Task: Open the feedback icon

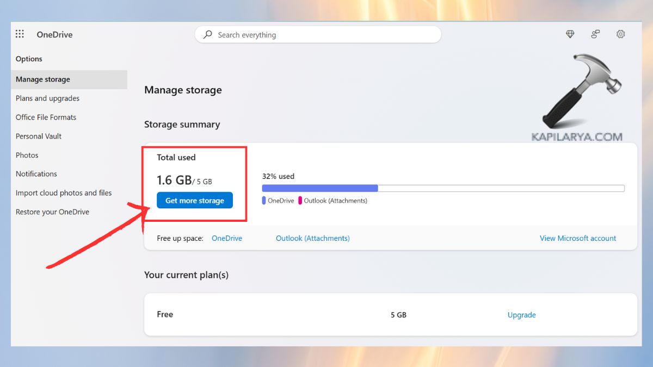Action: click(x=595, y=34)
